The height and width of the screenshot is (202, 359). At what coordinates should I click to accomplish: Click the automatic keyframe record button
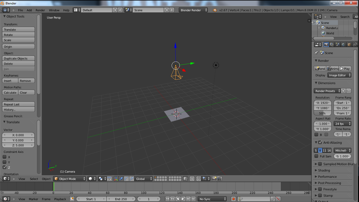233,199
